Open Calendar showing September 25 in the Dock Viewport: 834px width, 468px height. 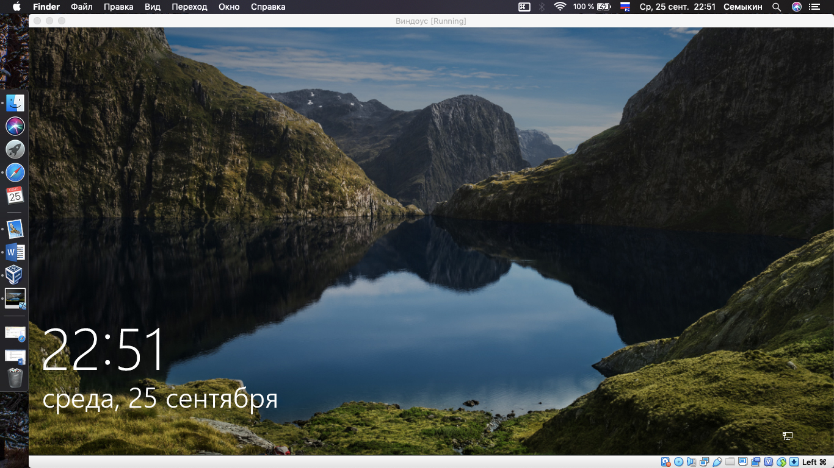[x=14, y=196]
